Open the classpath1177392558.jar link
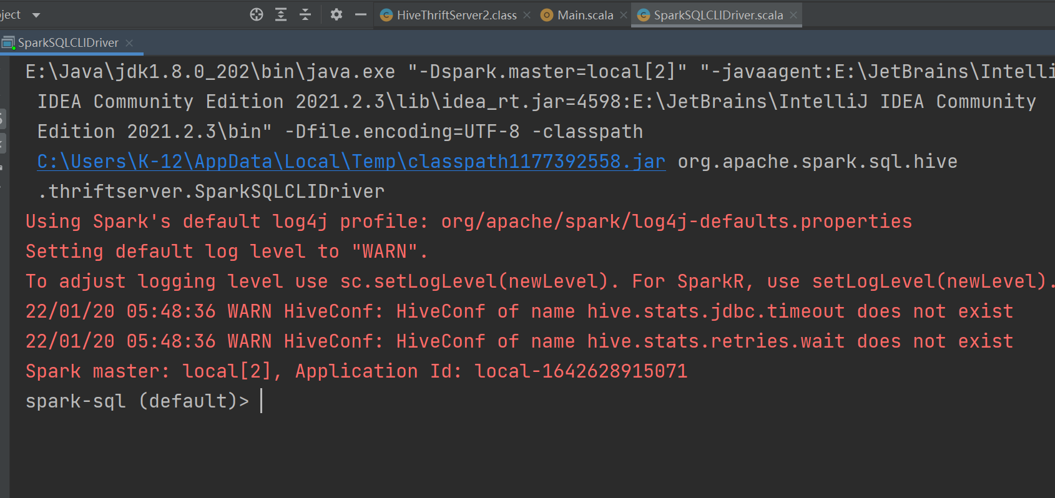 click(351, 162)
